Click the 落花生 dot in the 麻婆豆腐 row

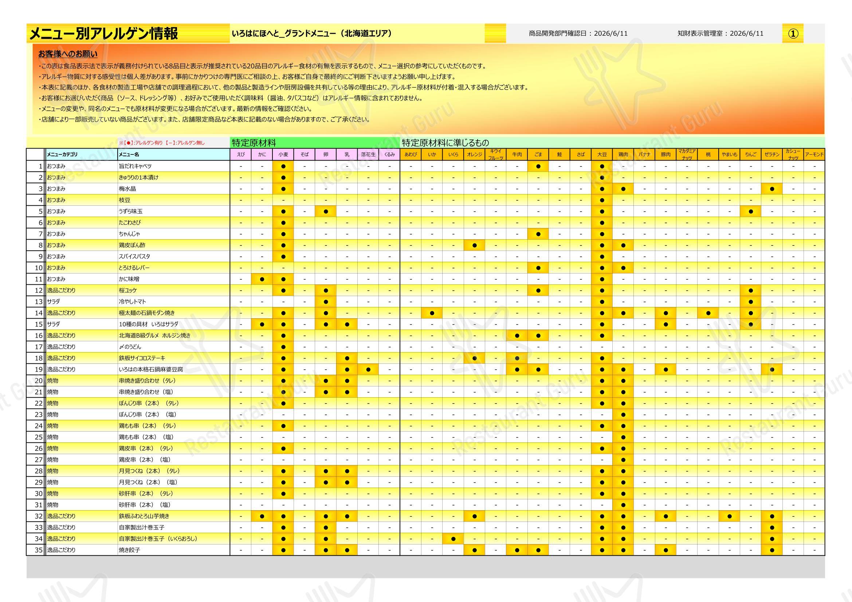click(368, 369)
